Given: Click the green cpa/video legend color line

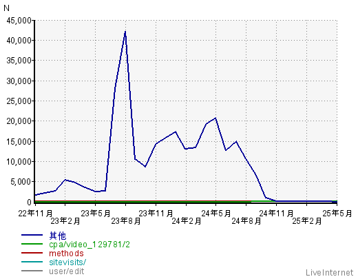Looking at the screenshot, I should (x=32, y=244).
